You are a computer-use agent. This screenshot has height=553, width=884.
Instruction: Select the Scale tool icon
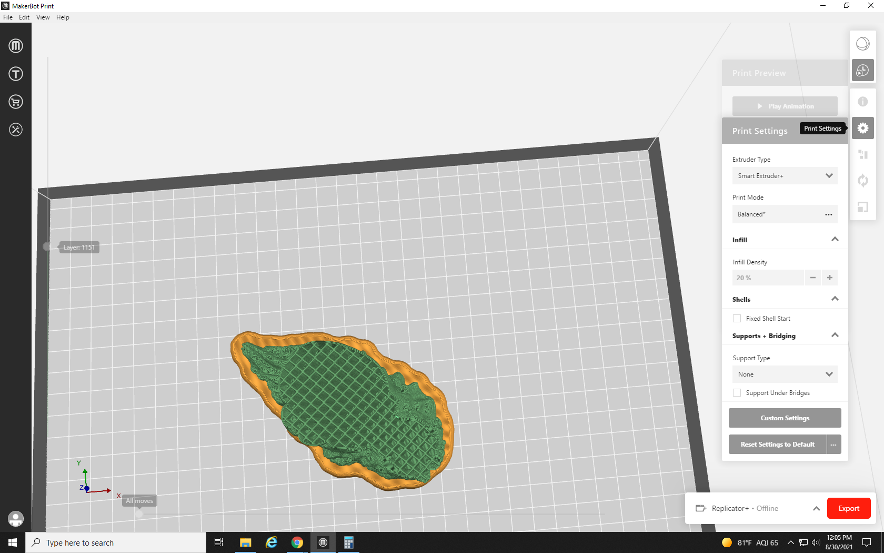click(863, 207)
